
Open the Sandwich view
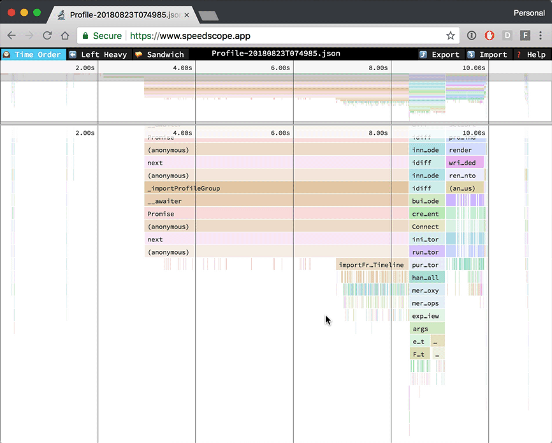(x=160, y=55)
